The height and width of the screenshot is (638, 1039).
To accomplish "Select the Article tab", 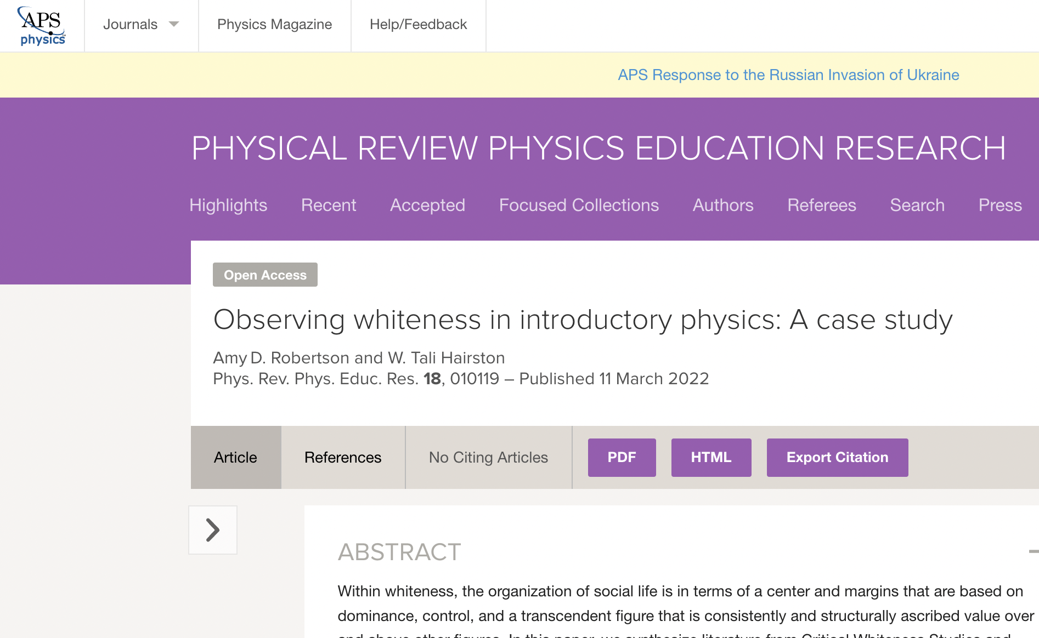I will pyautogui.click(x=236, y=457).
